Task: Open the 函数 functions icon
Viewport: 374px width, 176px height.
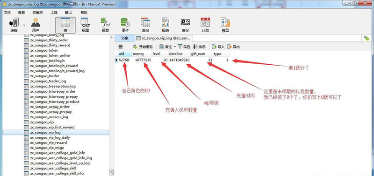Action: point(105,25)
